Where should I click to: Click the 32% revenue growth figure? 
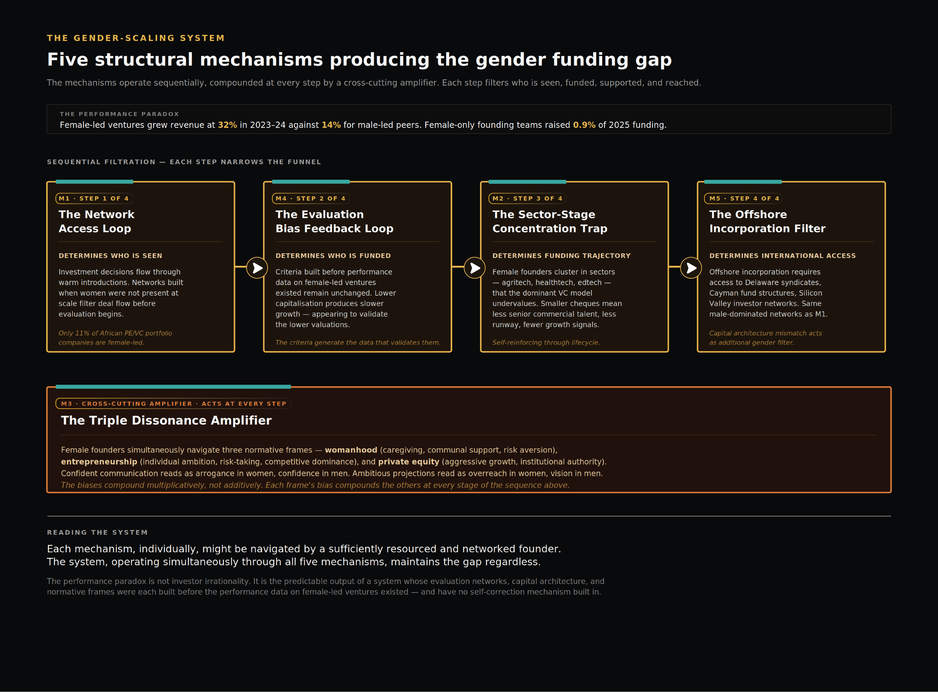pos(227,125)
